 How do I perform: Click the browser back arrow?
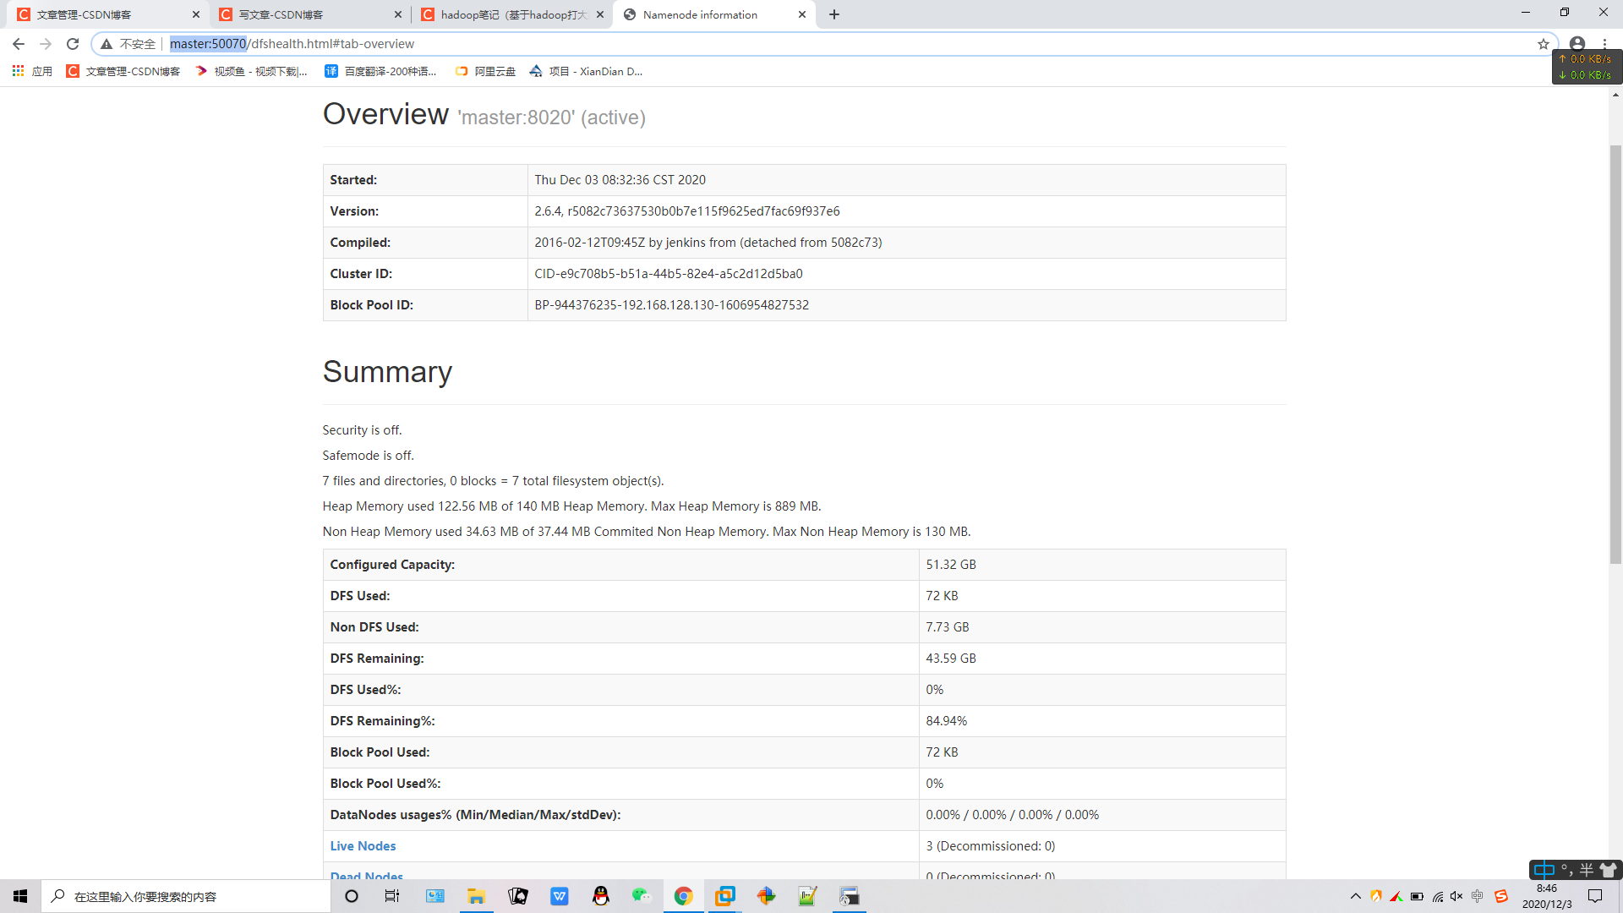click(x=19, y=44)
